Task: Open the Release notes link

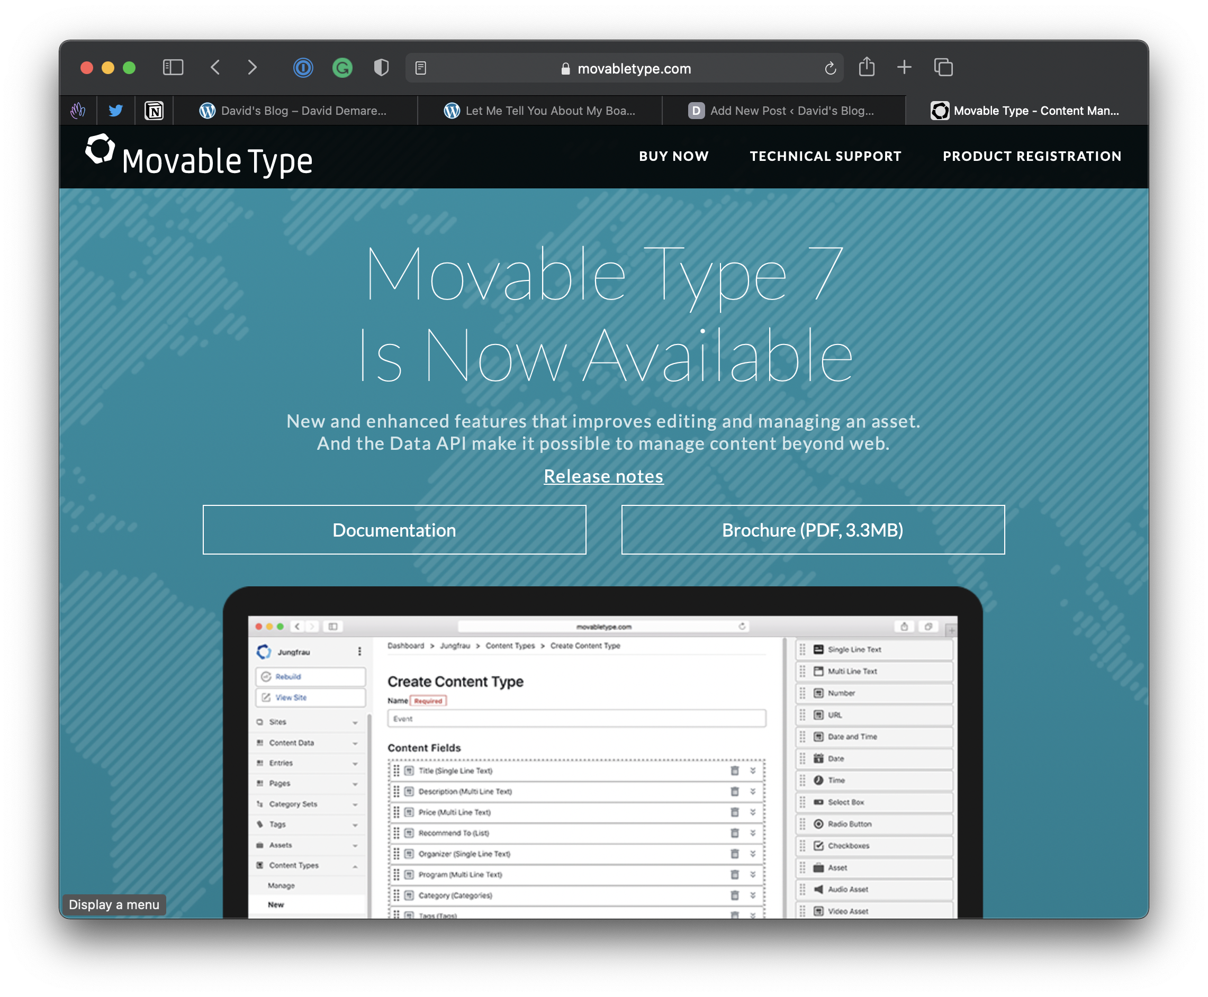Action: (x=603, y=476)
